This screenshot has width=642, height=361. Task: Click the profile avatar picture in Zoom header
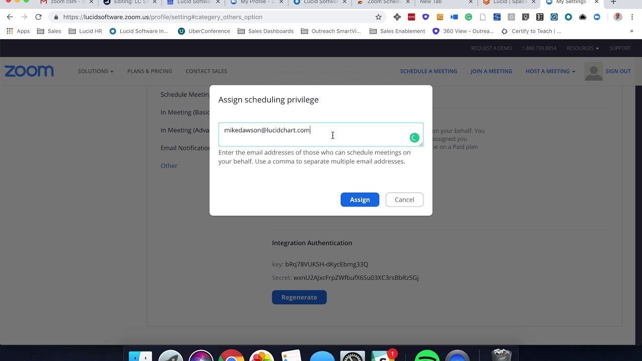pos(594,71)
